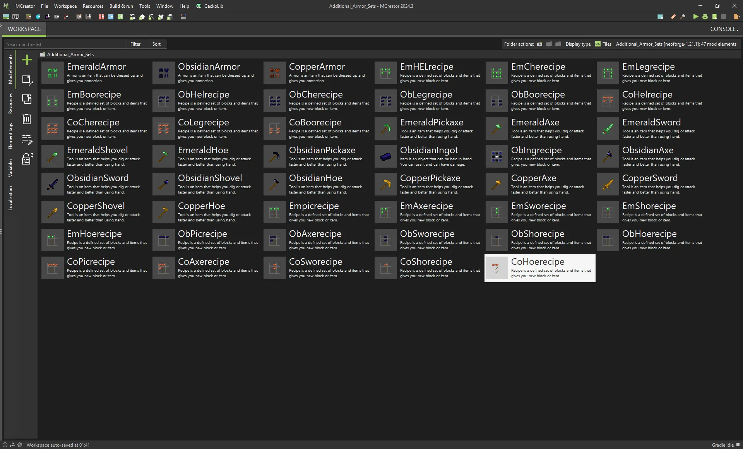
Task: Open the Sort dropdown
Action: (156, 44)
